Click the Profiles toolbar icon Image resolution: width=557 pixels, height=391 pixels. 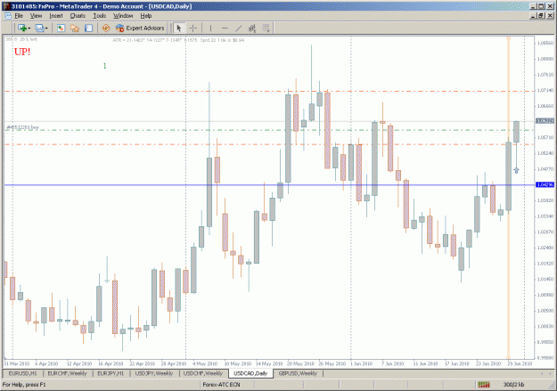click(x=39, y=28)
